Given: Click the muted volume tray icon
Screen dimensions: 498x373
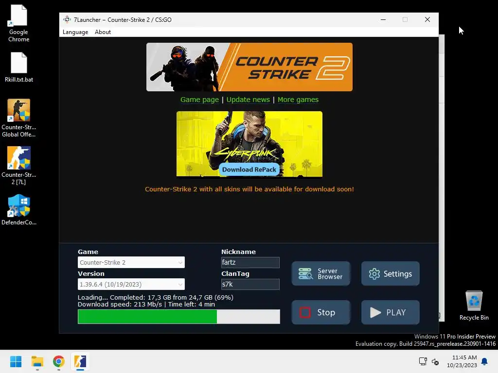Looking at the screenshot, I should [x=435, y=361].
